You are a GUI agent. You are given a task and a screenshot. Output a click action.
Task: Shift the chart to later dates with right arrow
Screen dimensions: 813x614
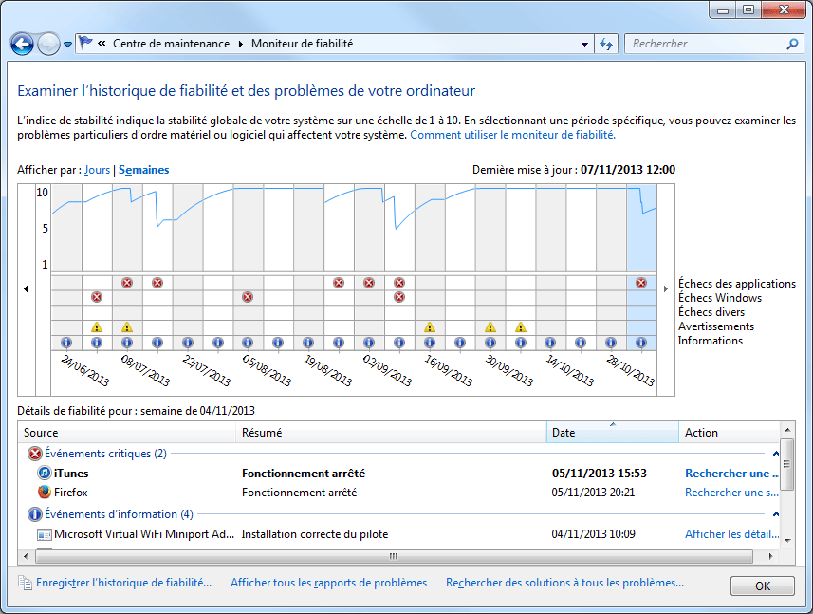pyautogui.click(x=666, y=288)
